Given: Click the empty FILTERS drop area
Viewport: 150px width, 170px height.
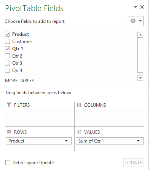Looking at the screenshot, I should (39, 117).
